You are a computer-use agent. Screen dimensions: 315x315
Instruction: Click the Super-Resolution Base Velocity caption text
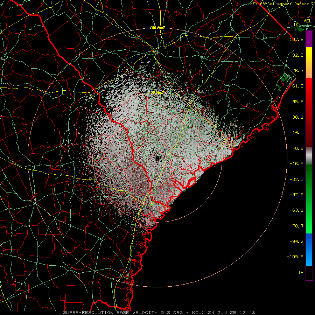coord(123,313)
